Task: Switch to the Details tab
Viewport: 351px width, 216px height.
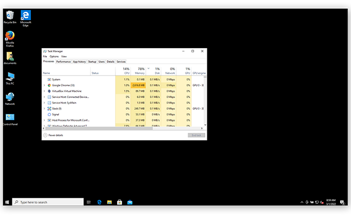Action: click(110, 62)
